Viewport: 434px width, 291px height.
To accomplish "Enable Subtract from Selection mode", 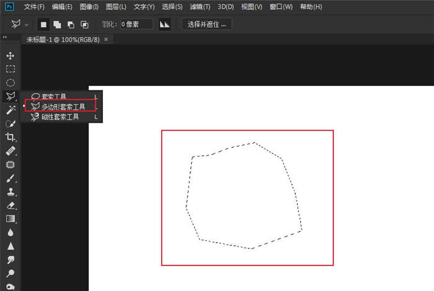I will click(71, 25).
